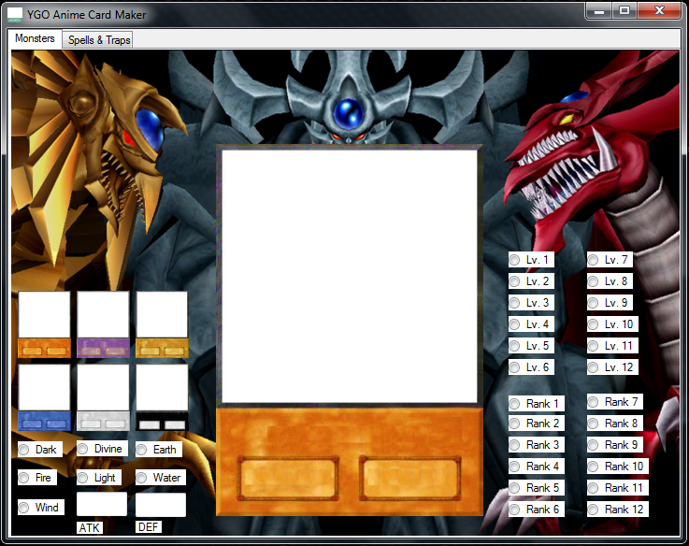Click the right DEF box on the card preview
The height and width of the screenshot is (546, 689).
pos(410,479)
